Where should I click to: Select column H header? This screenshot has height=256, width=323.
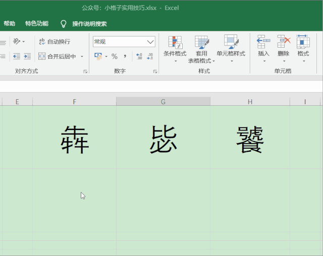250,102
